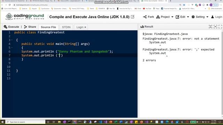The image size is (223, 125).
Task: Click the Project tree icon in header
Action: pyautogui.click(x=158, y=17)
